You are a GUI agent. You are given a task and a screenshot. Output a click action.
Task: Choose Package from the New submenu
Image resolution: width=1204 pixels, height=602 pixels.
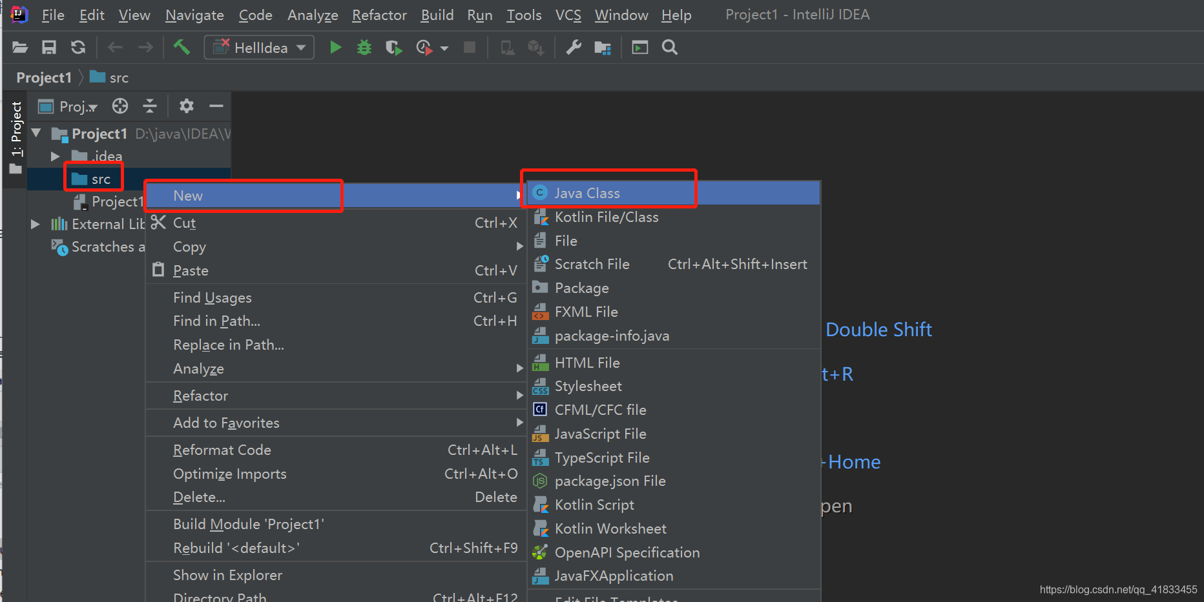click(674, 288)
